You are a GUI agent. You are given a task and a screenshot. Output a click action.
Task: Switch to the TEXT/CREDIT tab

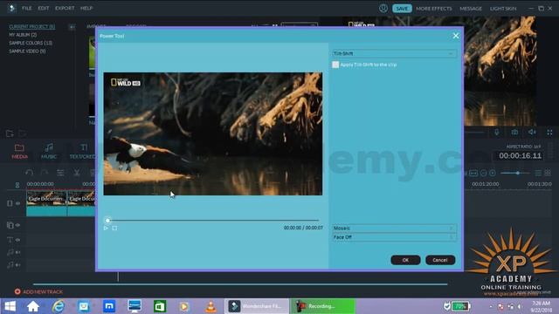tap(82, 151)
